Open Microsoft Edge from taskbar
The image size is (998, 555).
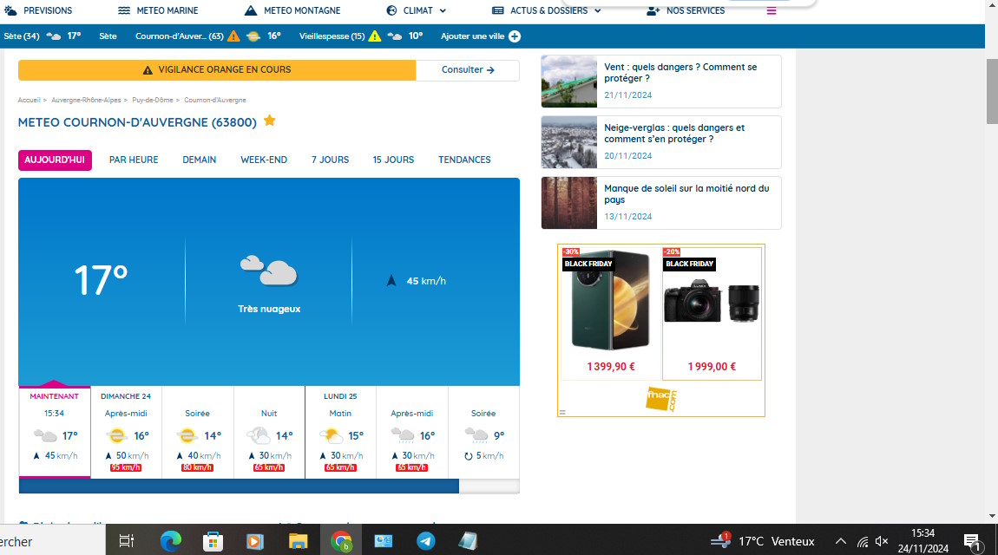(x=171, y=541)
